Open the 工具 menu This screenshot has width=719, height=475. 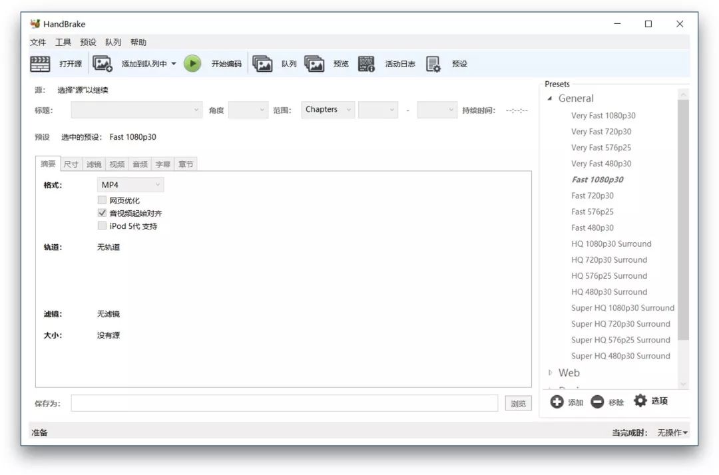point(63,42)
